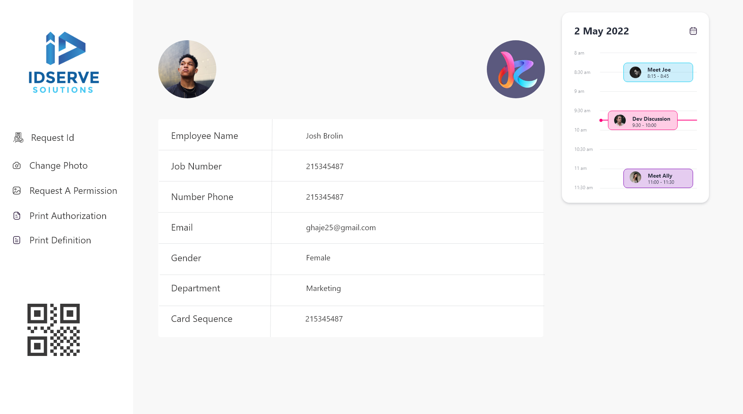Click the employee profile photo
The height and width of the screenshot is (414, 743).
point(187,69)
